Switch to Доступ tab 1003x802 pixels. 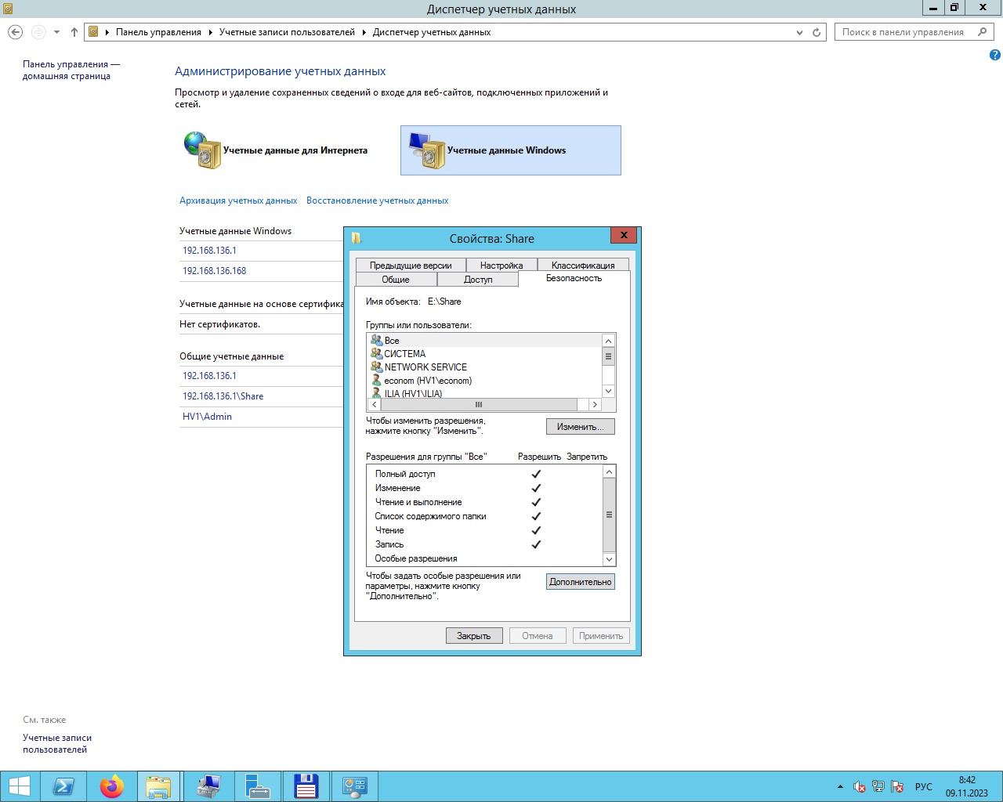478,280
